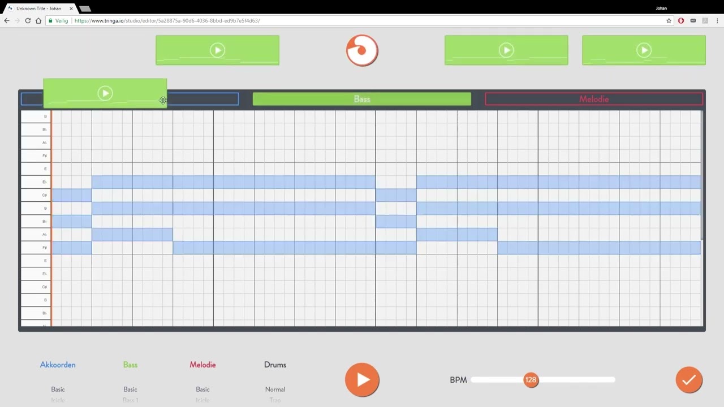View site info via Veilig padlock
This screenshot has width=724, height=407.
[x=58, y=20]
